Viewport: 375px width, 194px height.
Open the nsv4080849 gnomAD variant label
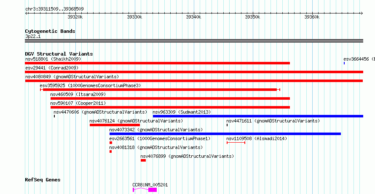coord(72,77)
